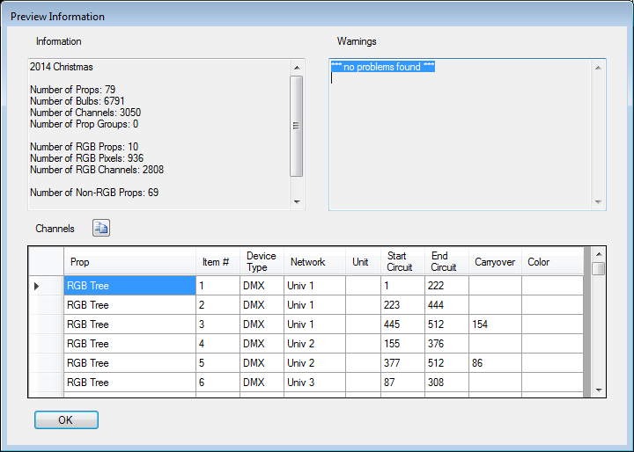The height and width of the screenshot is (452, 634).
Task: Click the Carryover column header
Action: pos(494,262)
